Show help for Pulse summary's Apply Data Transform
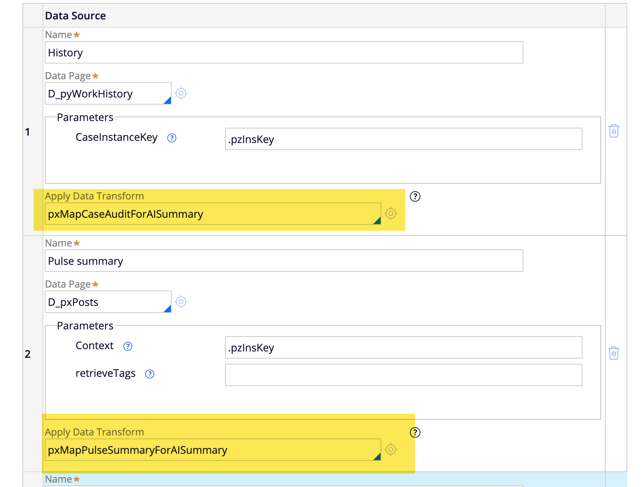 415,432
